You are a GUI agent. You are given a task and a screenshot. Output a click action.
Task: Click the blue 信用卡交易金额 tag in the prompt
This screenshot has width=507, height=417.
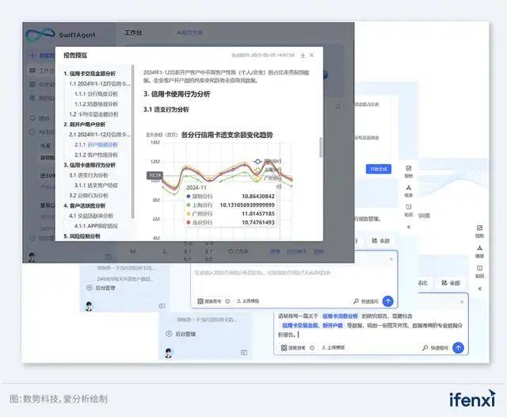click(x=300, y=325)
